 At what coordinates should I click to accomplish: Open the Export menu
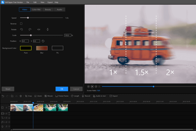(x=50, y=2)
